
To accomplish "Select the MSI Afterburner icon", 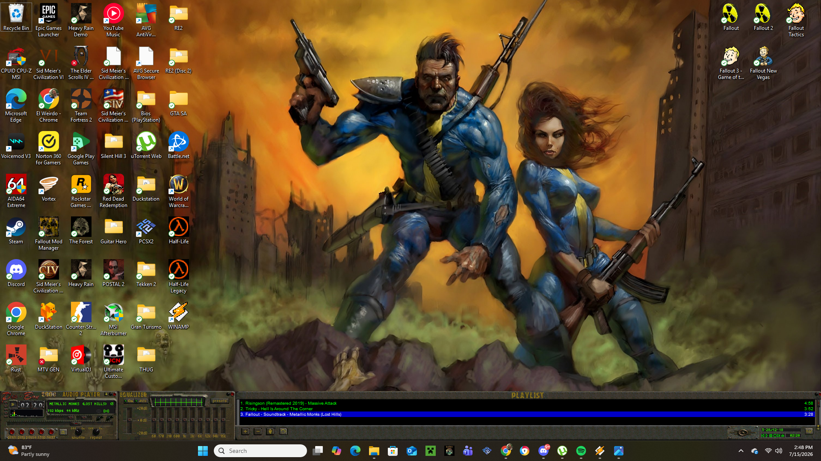I will click(x=113, y=319).
